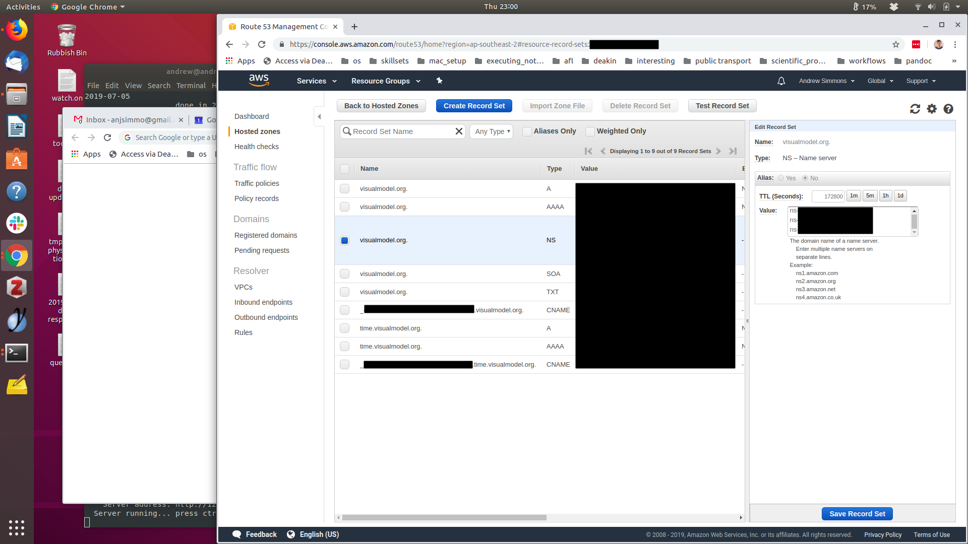968x544 pixels.
Task: Bookmark this page with star icon
Action: (x=896, y=44)
